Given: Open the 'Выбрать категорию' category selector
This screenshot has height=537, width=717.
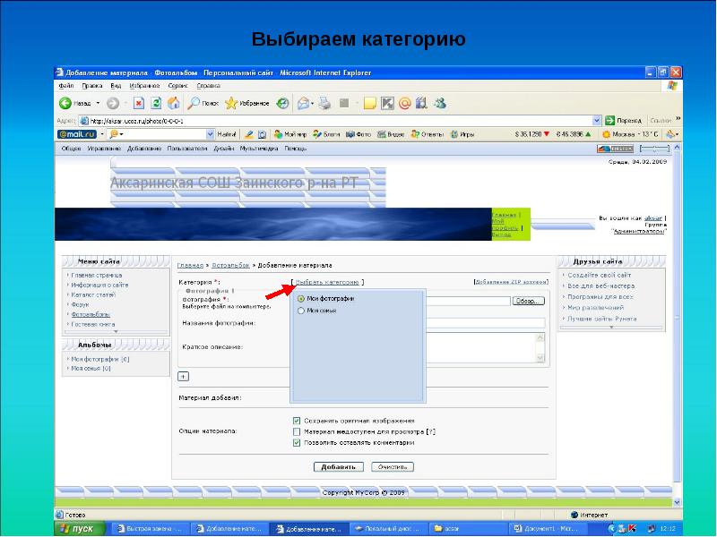Looking at the screenshot, I should click(328, 281).
